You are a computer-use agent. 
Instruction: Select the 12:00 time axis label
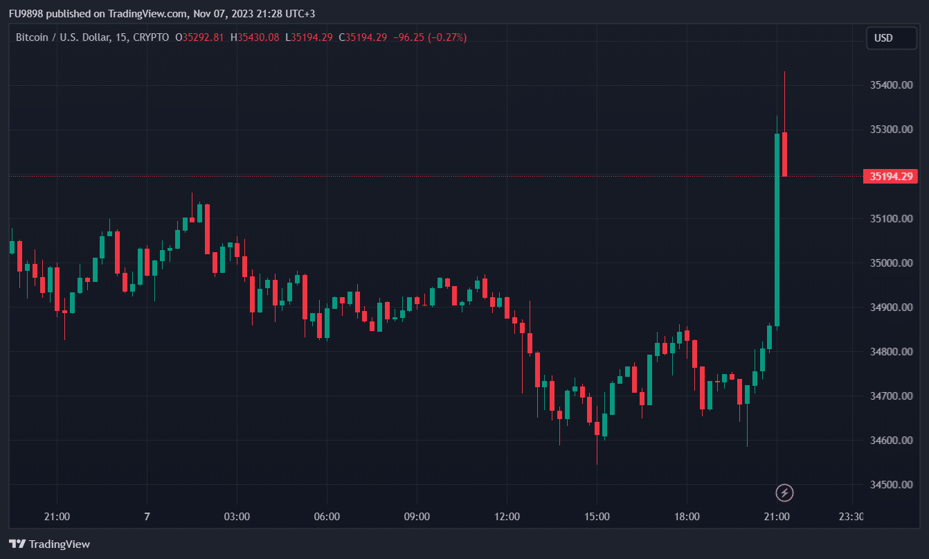[x=507, y=517]
